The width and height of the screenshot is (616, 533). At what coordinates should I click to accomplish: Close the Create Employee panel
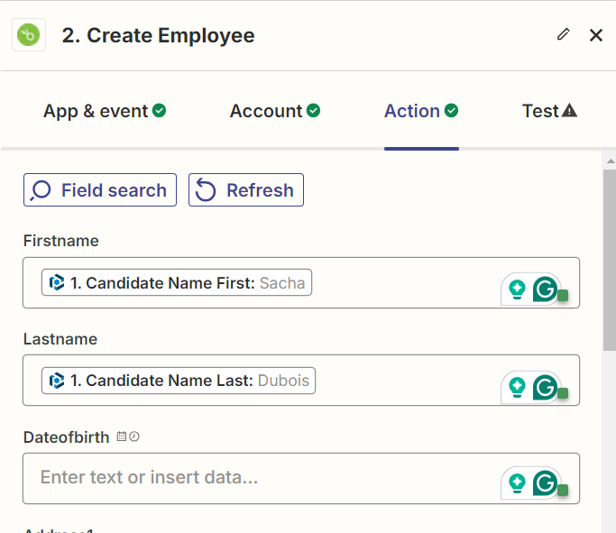[596, 35]
